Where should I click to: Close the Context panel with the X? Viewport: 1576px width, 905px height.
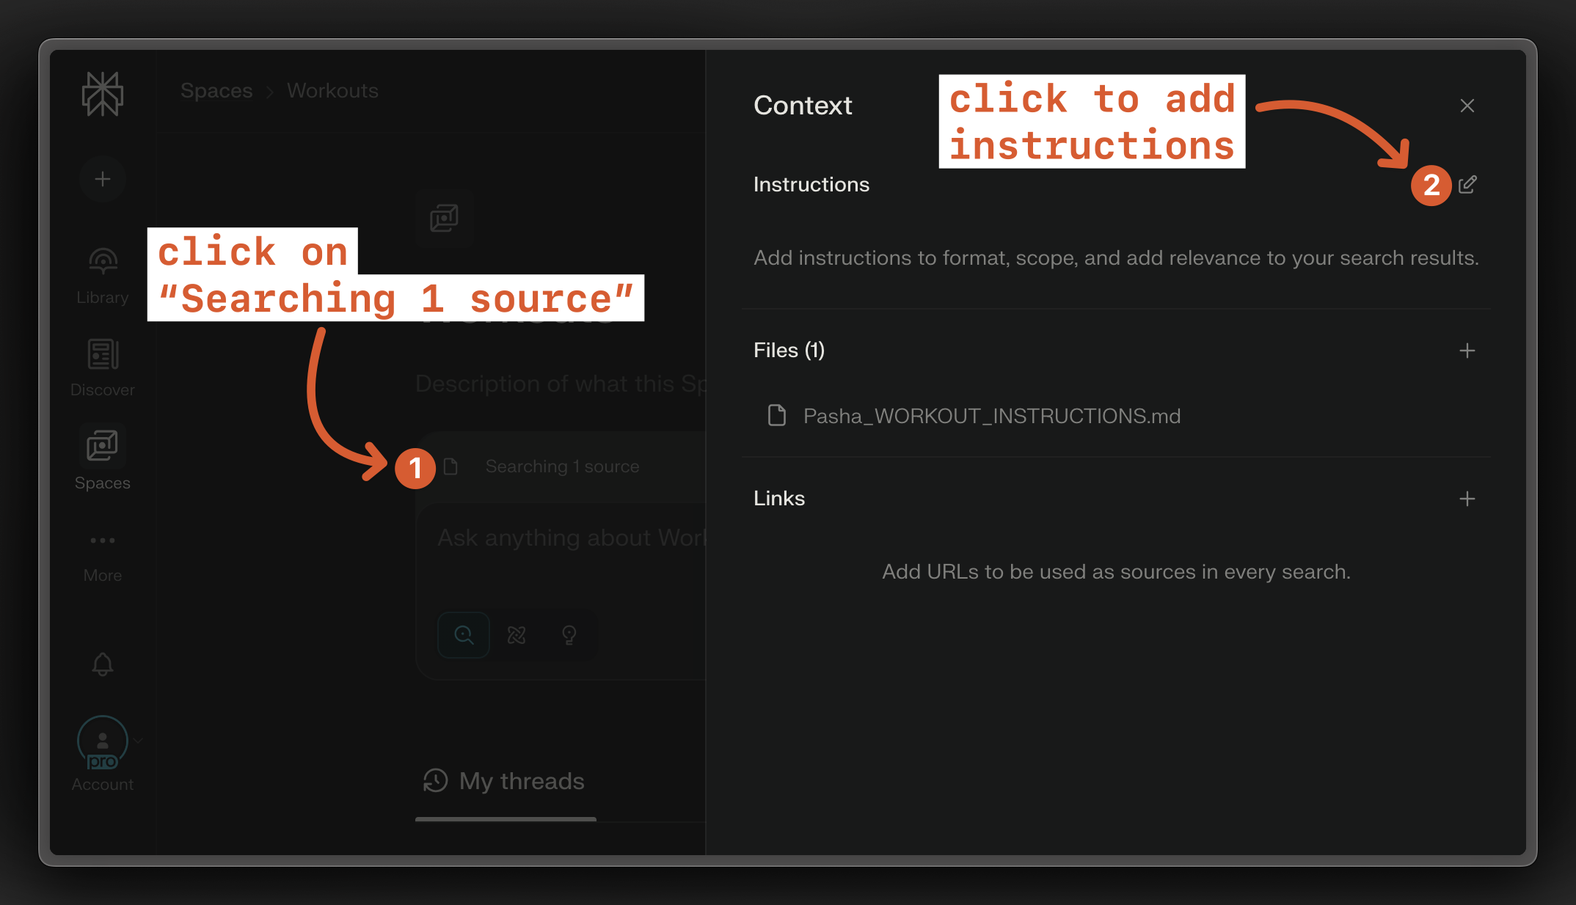tap(1467, 105)
